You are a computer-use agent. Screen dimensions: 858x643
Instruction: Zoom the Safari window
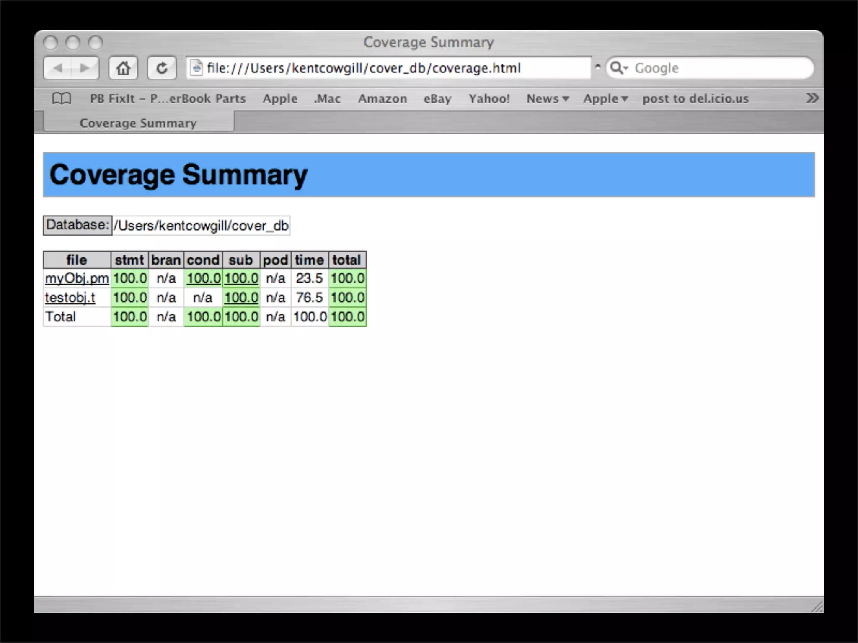click(x=96, y=43)
